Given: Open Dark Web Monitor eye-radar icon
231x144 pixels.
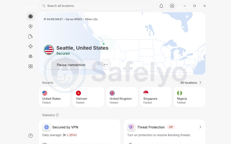Looking at the screenshot, I should (31, 56).
